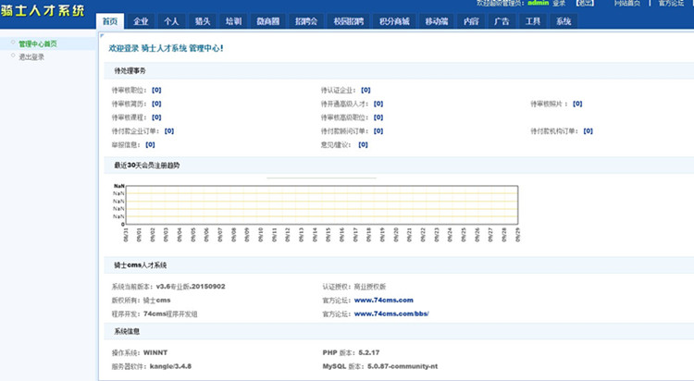This screenshot has width=694, height=381.
Task: Click the 骑士cms人才系统 section heading
Action: 141,265
